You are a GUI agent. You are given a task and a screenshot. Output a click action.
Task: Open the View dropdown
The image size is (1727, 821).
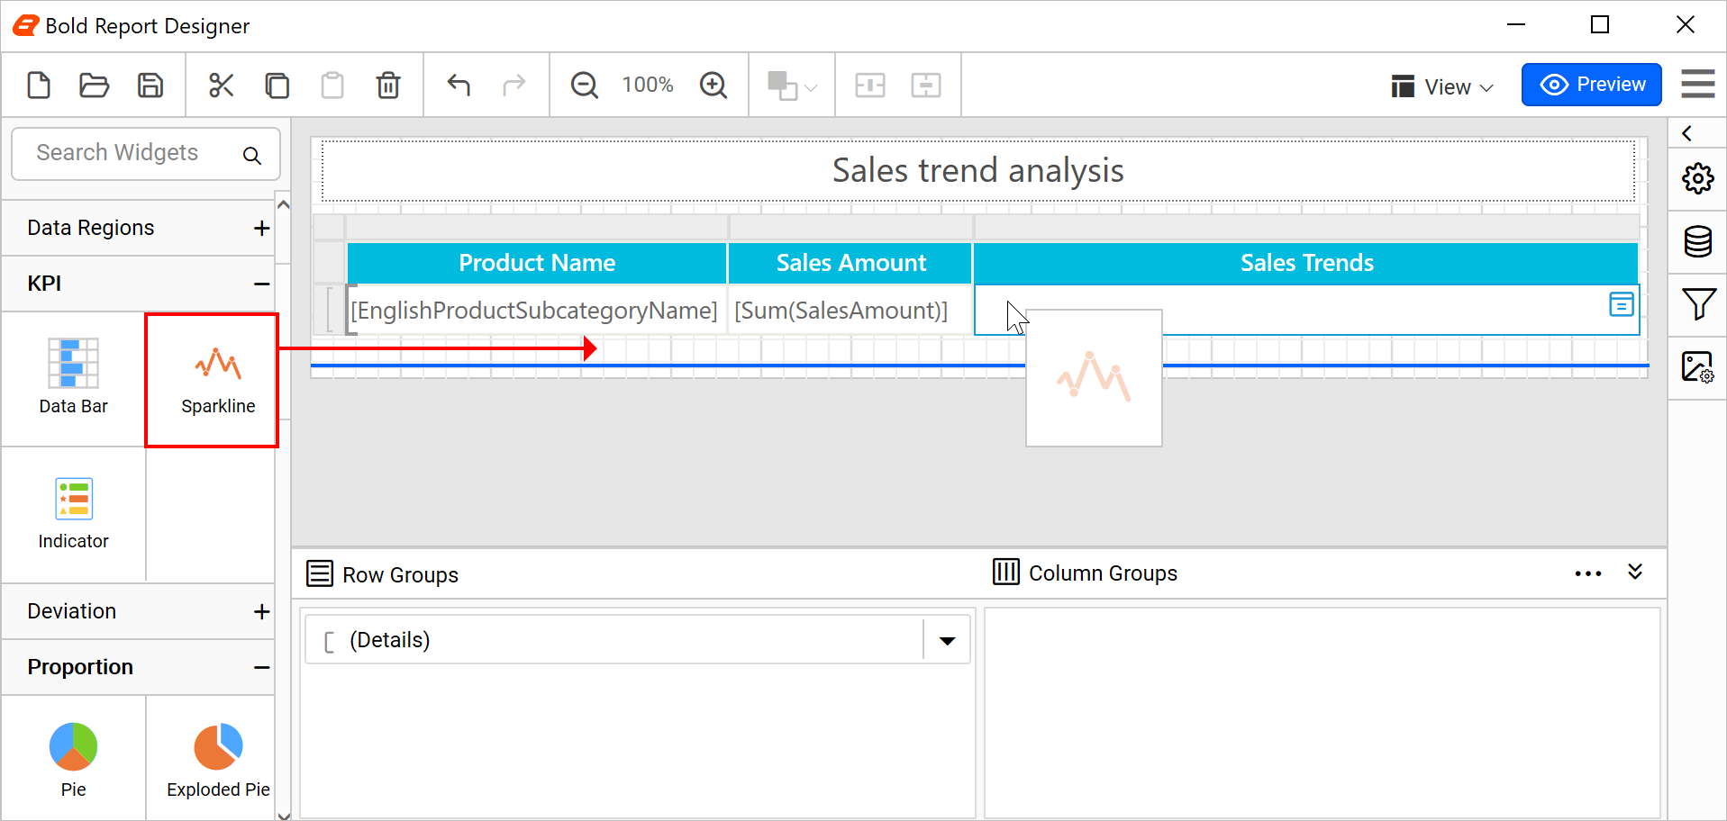[x=1441, y=86]
